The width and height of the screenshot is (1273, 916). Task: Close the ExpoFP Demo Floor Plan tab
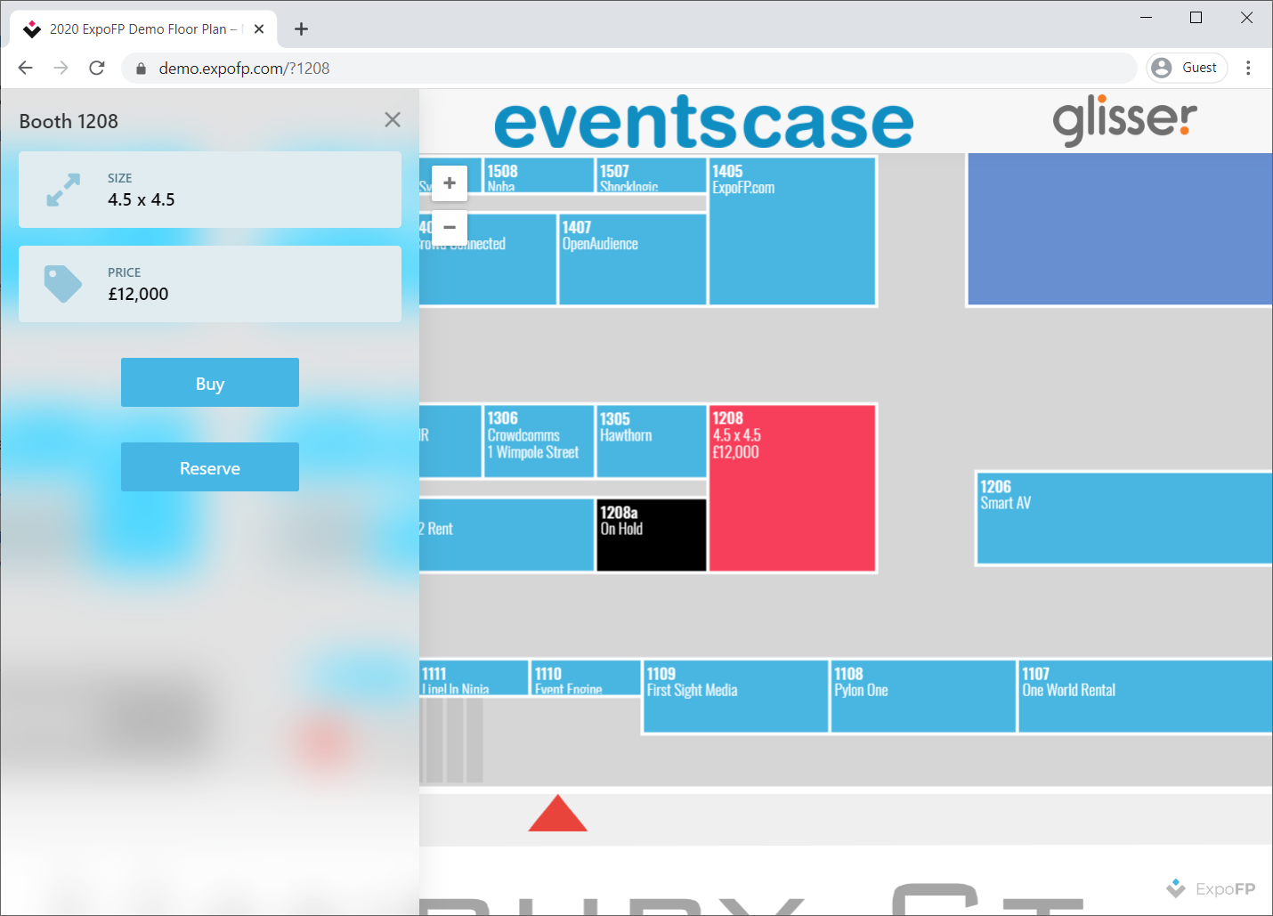click(x=259, y=29)
